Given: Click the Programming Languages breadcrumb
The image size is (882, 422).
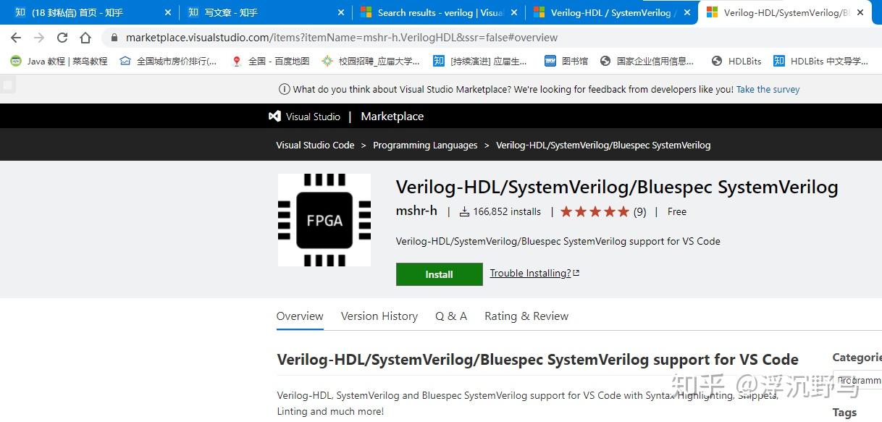Looking at the screenshot, I should 425,145.
